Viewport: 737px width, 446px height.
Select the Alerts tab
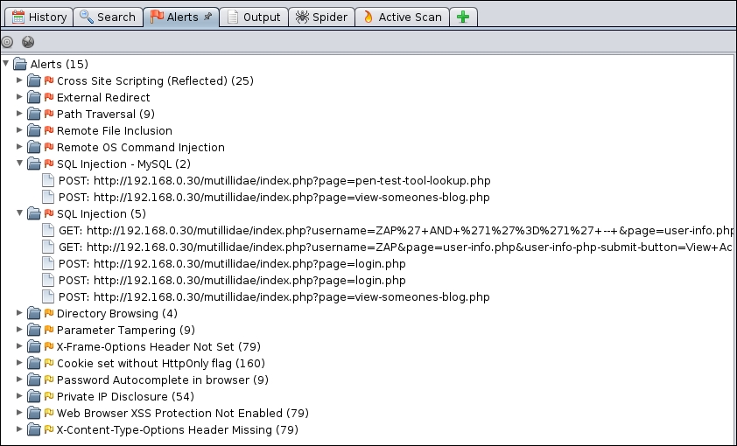181,17
